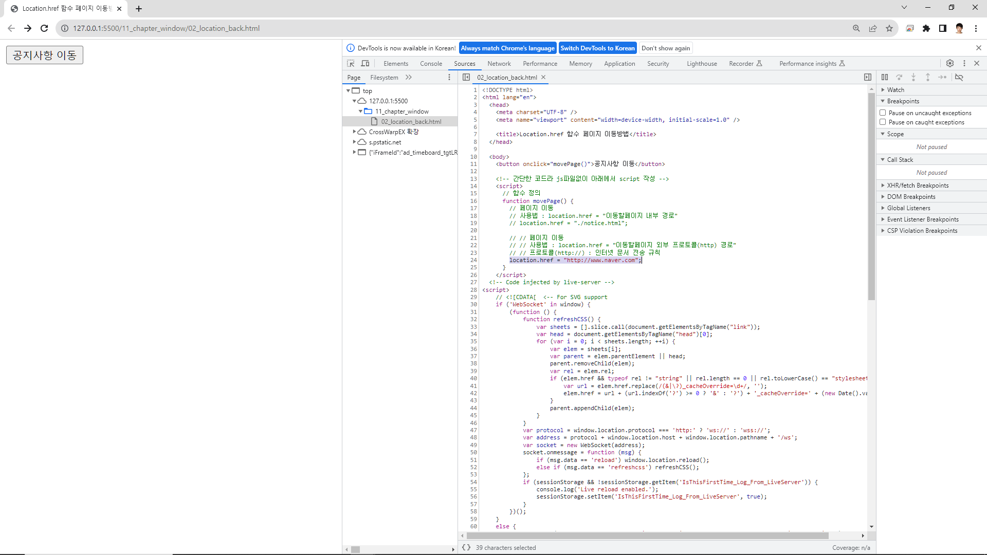The image size is (987, 555).
Task: Click Switch DevTools to Korean button
Action: coord(597,48)
